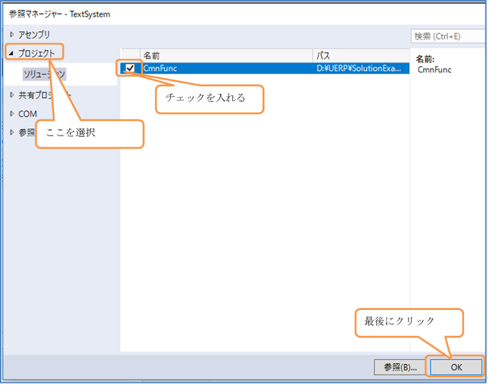Expand the COM tree arrow

11,114
